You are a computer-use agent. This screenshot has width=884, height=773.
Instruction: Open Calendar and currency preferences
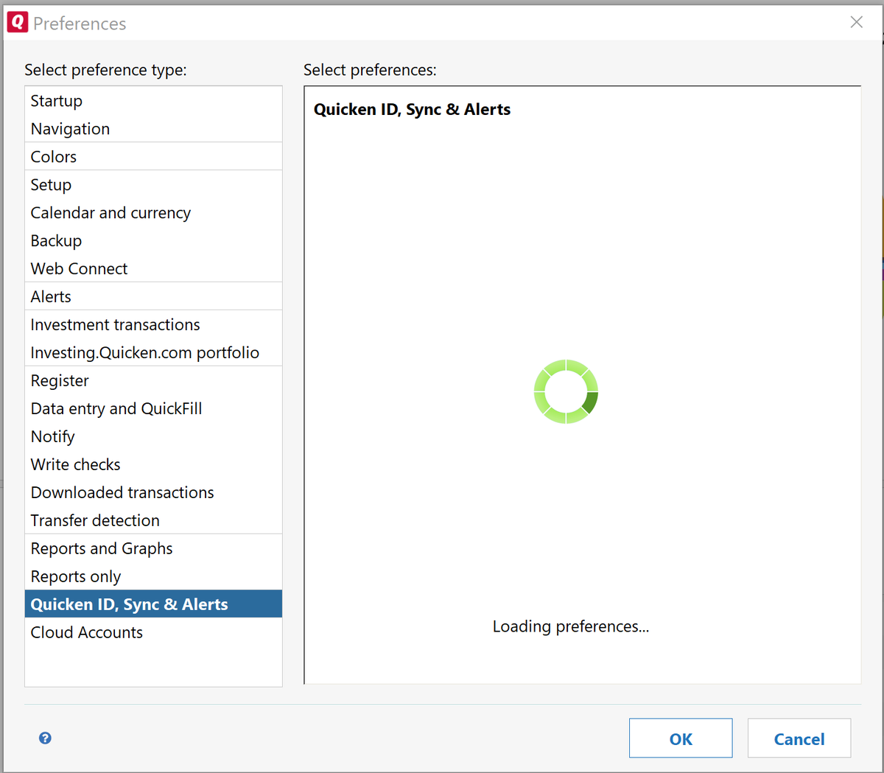(153, 213)
